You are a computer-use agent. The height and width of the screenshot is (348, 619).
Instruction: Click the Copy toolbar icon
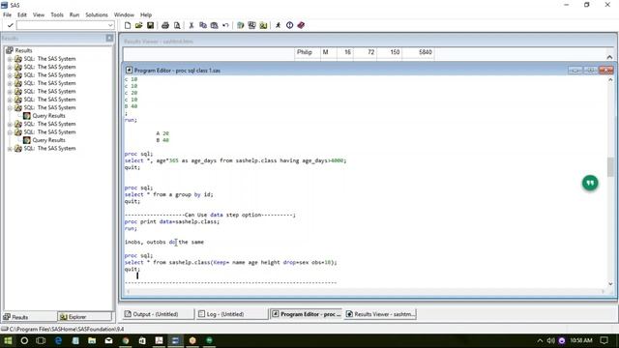tap(203, 25)
